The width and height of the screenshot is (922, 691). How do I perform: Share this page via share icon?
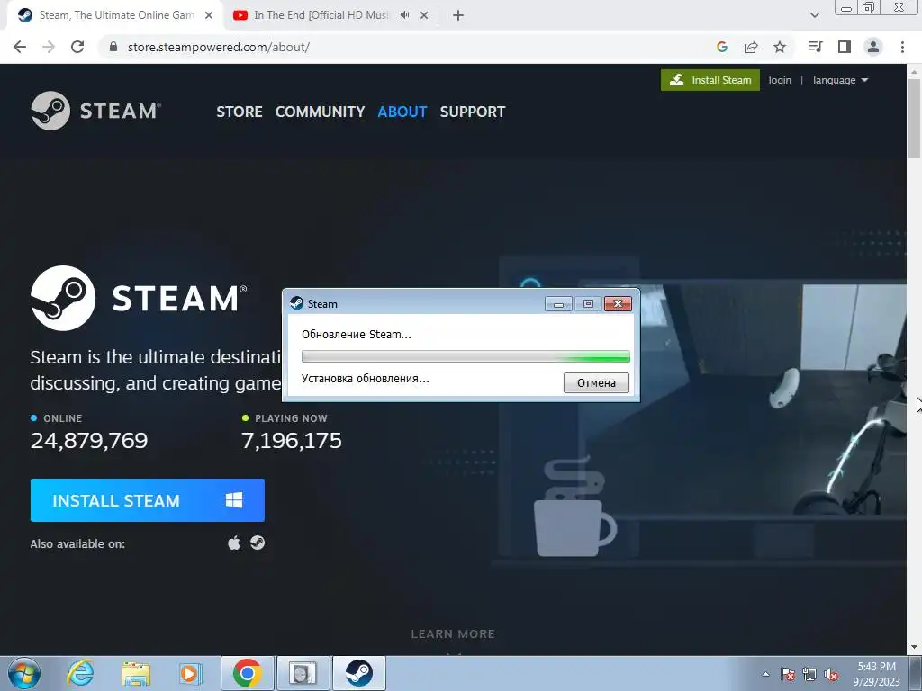coord(751,47)
